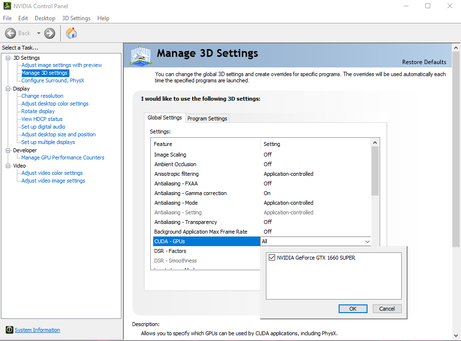Image resolution: width=461 pixels, height=341 pixels.
Task: Select Background Application Max Frame Rate row
Action: click(x=262, y=232)
